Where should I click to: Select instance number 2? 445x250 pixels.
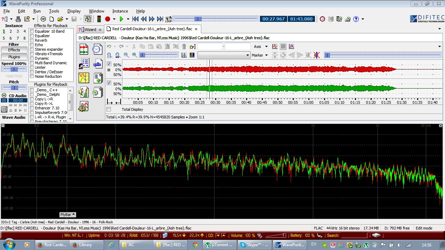pos(11,31)
